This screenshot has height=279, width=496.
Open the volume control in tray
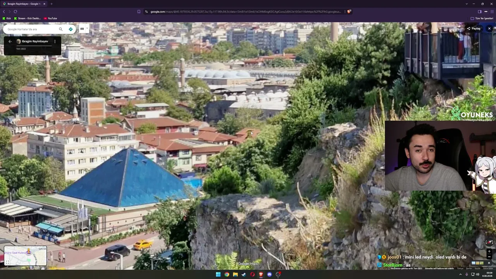tap(477, 274)
